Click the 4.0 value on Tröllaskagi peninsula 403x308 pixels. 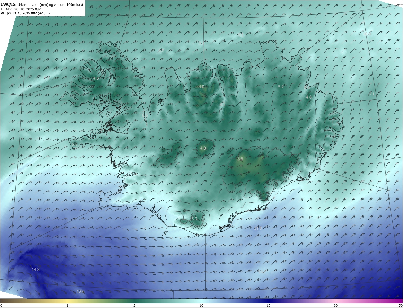click(x=201, y=87)
